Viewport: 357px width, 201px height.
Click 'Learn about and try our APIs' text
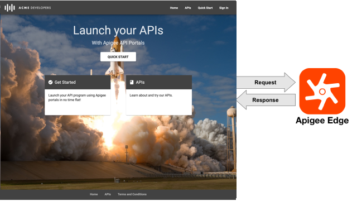click(x=151, y=95)
